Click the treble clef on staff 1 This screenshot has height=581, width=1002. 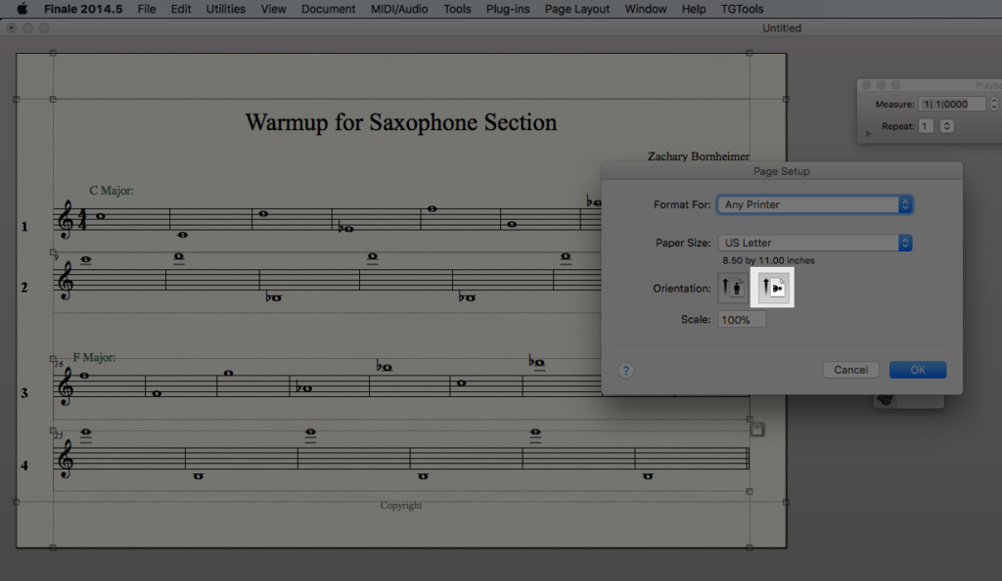point(67,220)
